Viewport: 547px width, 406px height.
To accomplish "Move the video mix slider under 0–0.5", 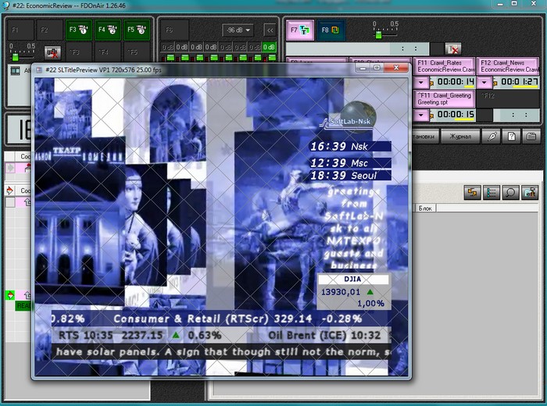I will tap(16, 56).
